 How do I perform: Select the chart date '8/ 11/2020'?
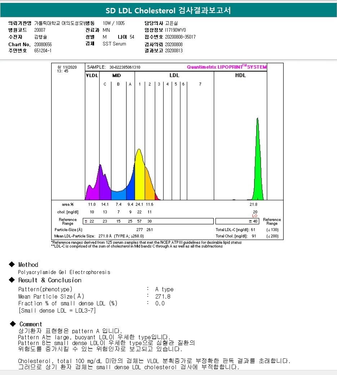click(x=67, y=67)
